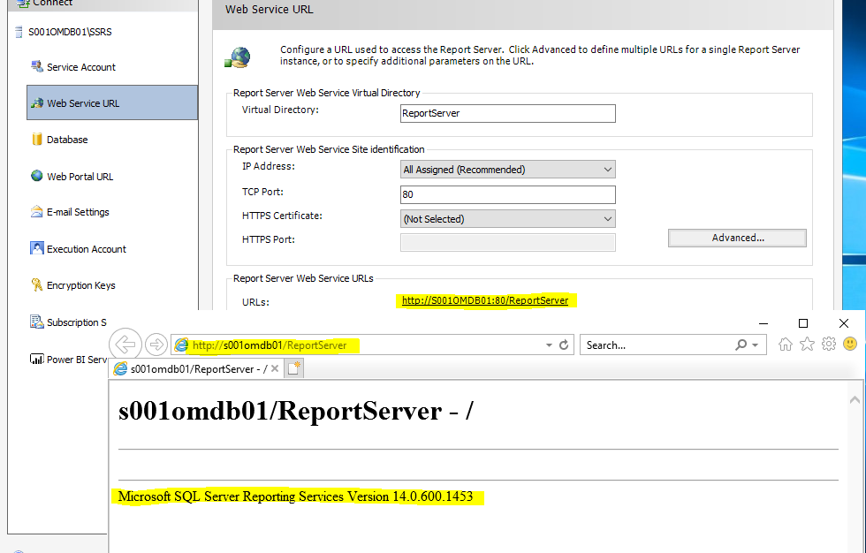Open Execution Account page
866x553 pixels.
pos(87,249)
